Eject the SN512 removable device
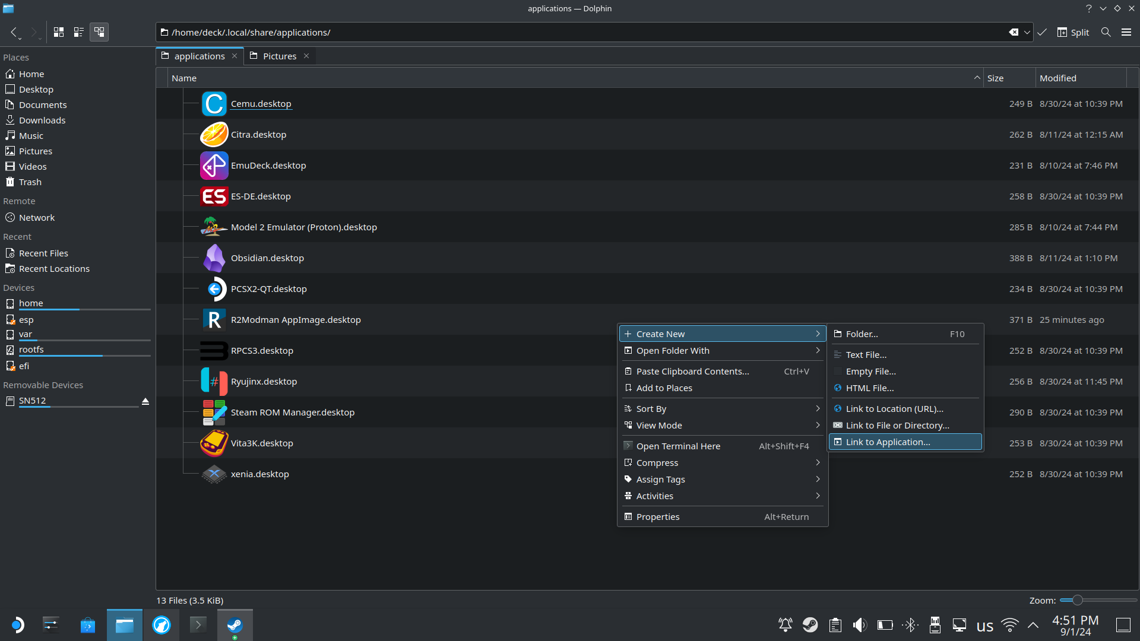Screen dimensions: 1140x641 click(x=145, y=402)
